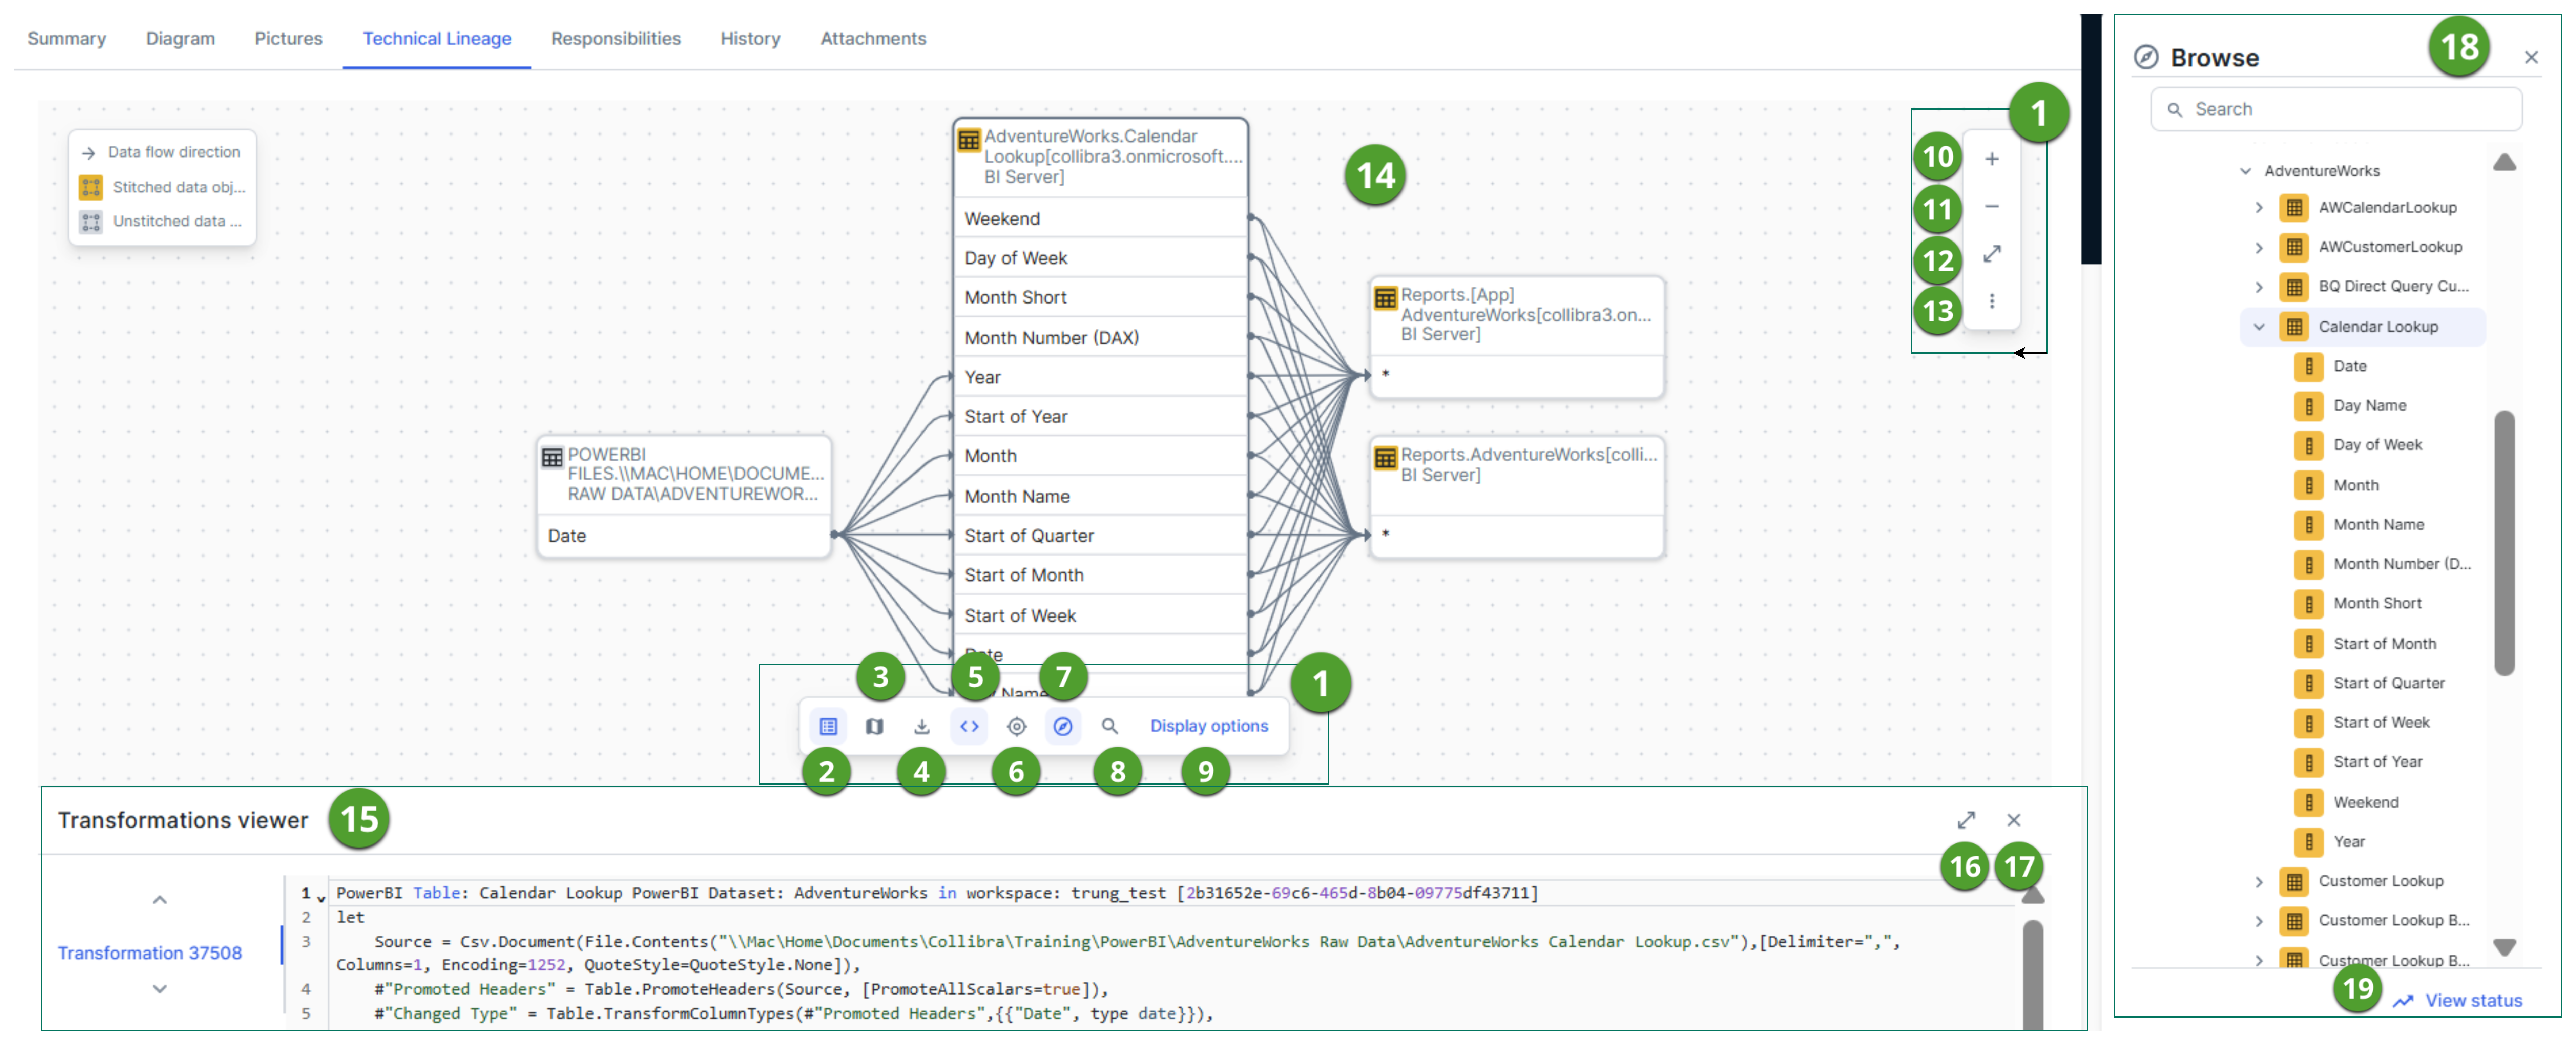Click the download export icon

click(922, 726)
